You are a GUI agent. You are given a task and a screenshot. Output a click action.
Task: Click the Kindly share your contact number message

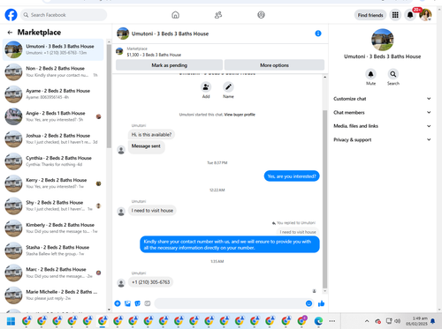click(x=230, y=244)
